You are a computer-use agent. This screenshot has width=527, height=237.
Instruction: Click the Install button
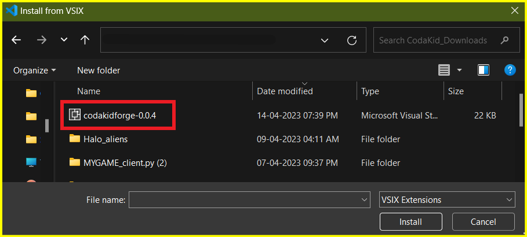click(x=410, y=221)
